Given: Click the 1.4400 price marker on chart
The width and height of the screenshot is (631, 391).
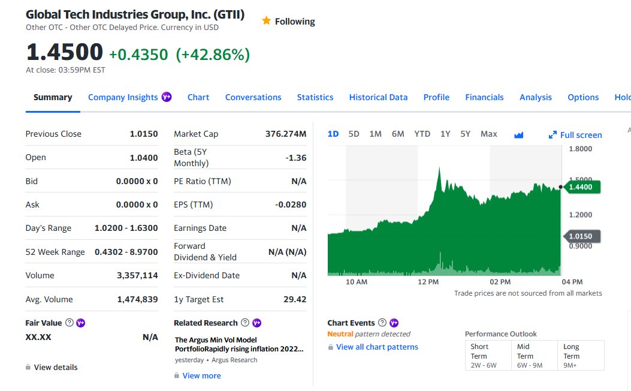Looking at the screenshot, I should pos(582,187).
